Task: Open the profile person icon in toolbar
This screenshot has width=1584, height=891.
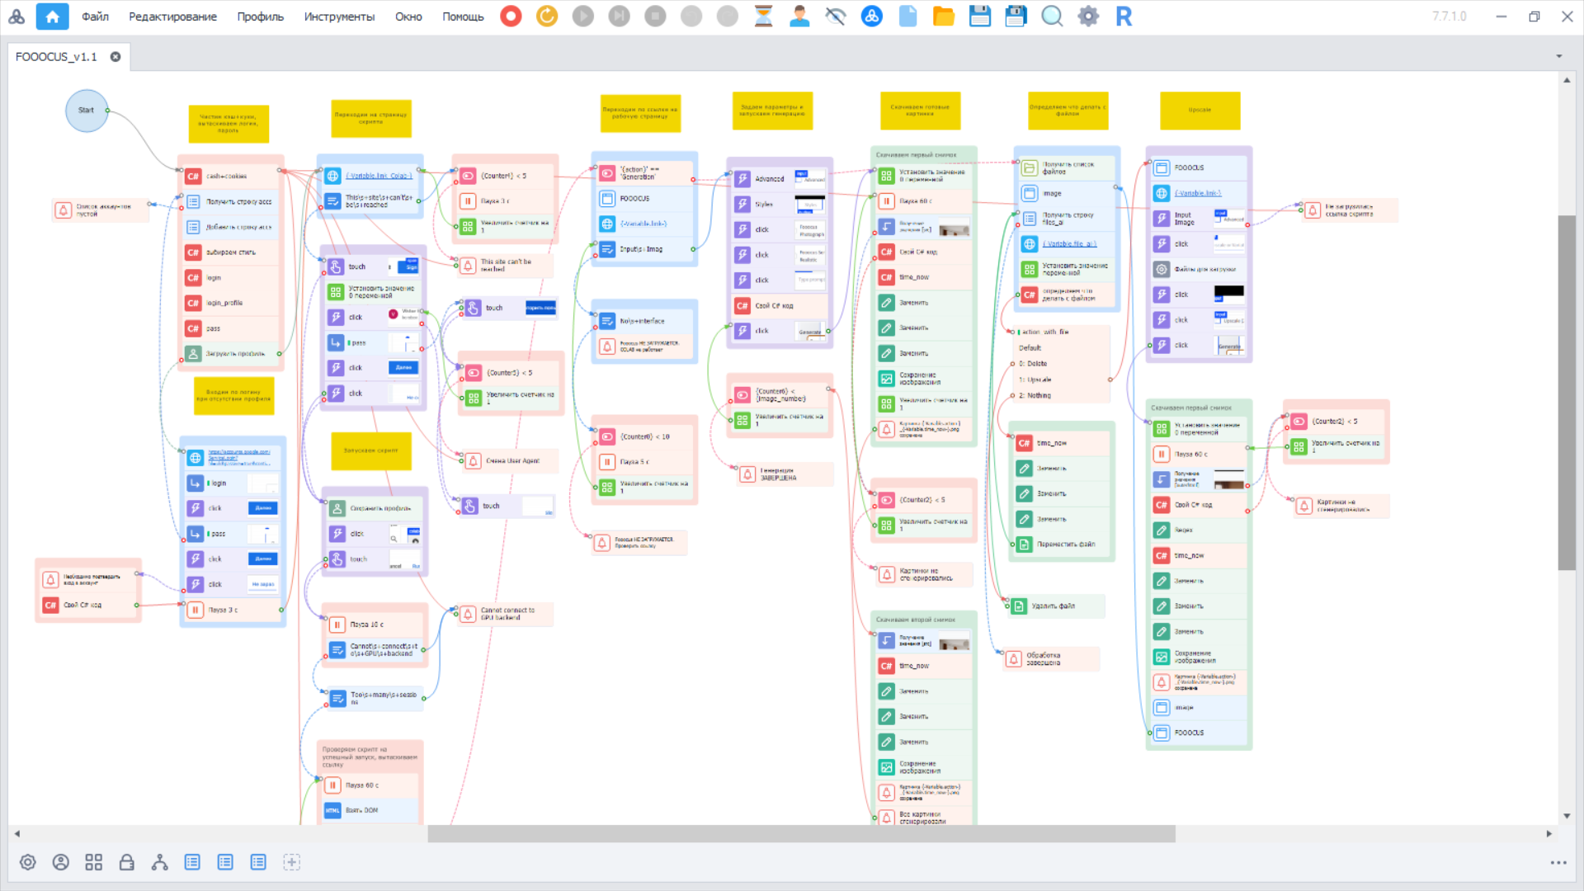Action: pyautogui.click(x=799, y=16)
